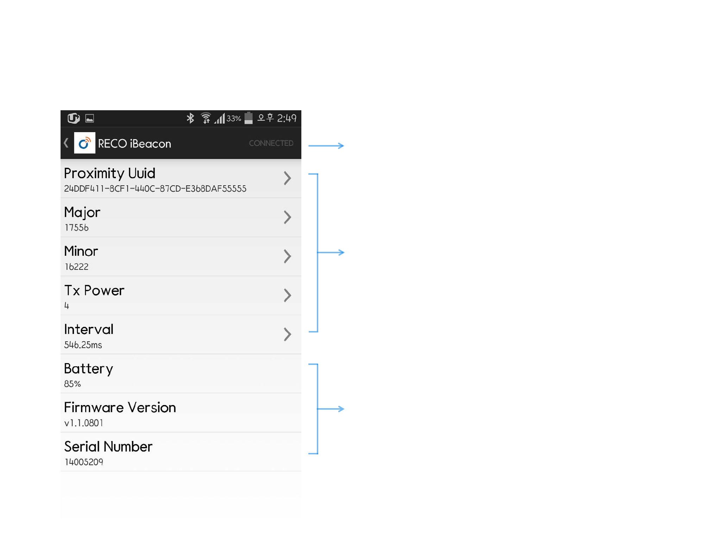
Task: Tap the cellular signal strength icon
Action: point(219,118)
